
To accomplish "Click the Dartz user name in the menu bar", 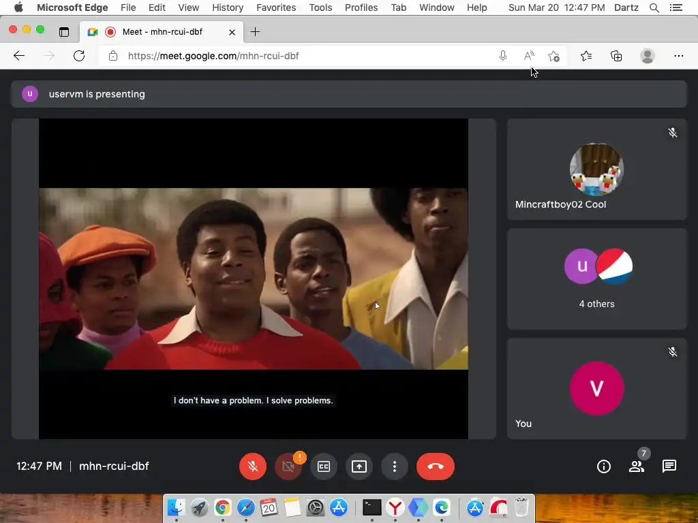I will click(626, 7).
